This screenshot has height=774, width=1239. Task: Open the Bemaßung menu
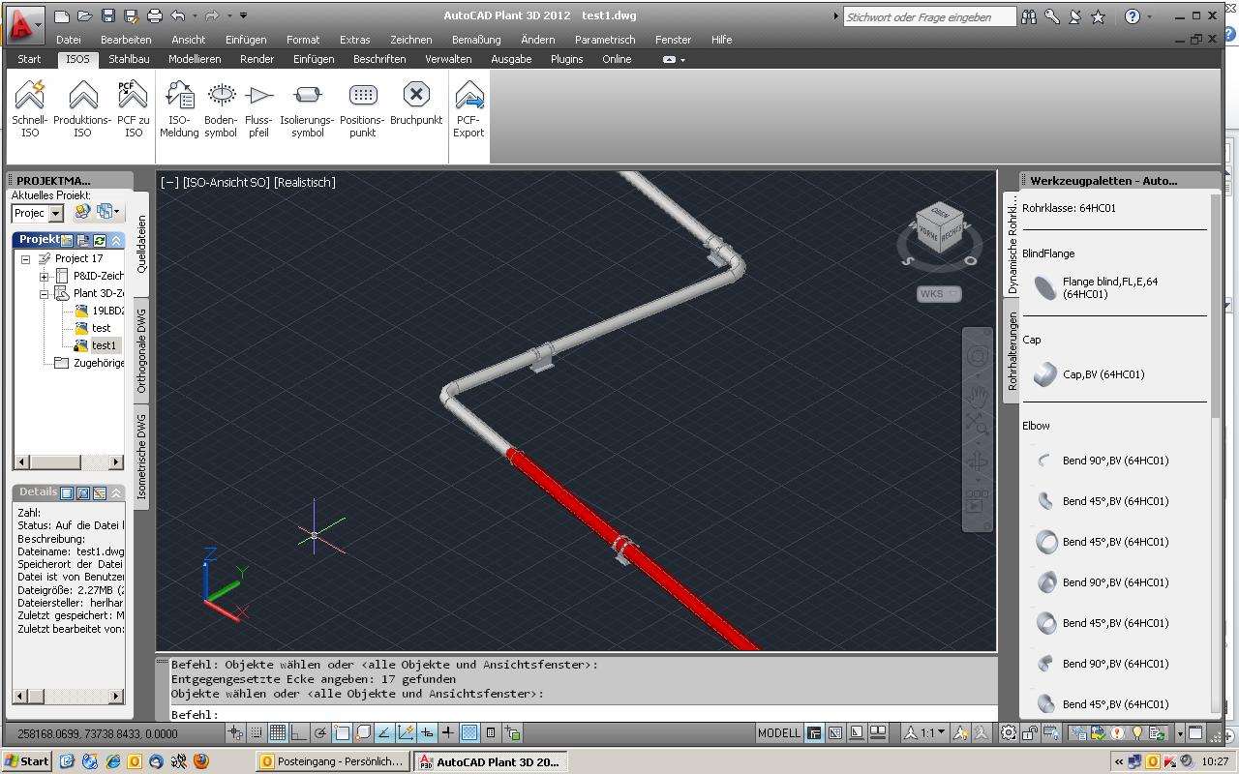pos(476,40)
